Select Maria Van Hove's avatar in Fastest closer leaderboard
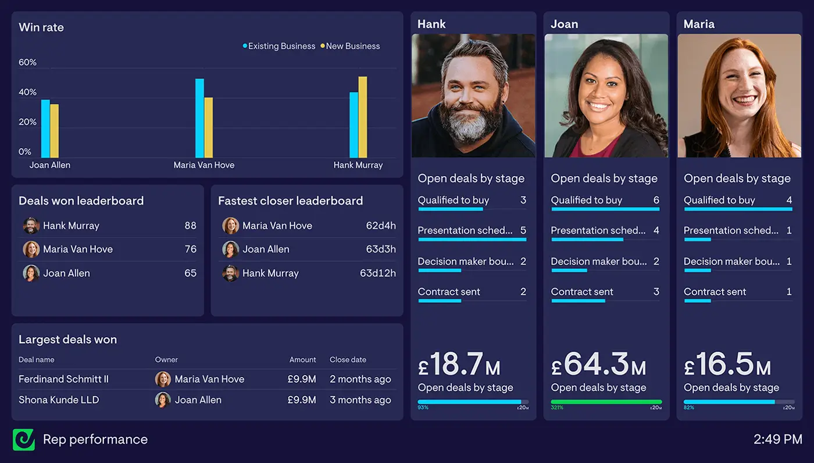Viewport: 814px width, 463px height. tap(230, 226)
